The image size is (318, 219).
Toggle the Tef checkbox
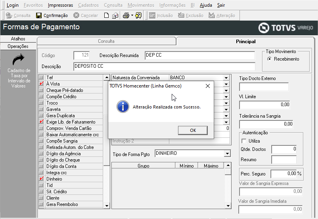[41, 77]
